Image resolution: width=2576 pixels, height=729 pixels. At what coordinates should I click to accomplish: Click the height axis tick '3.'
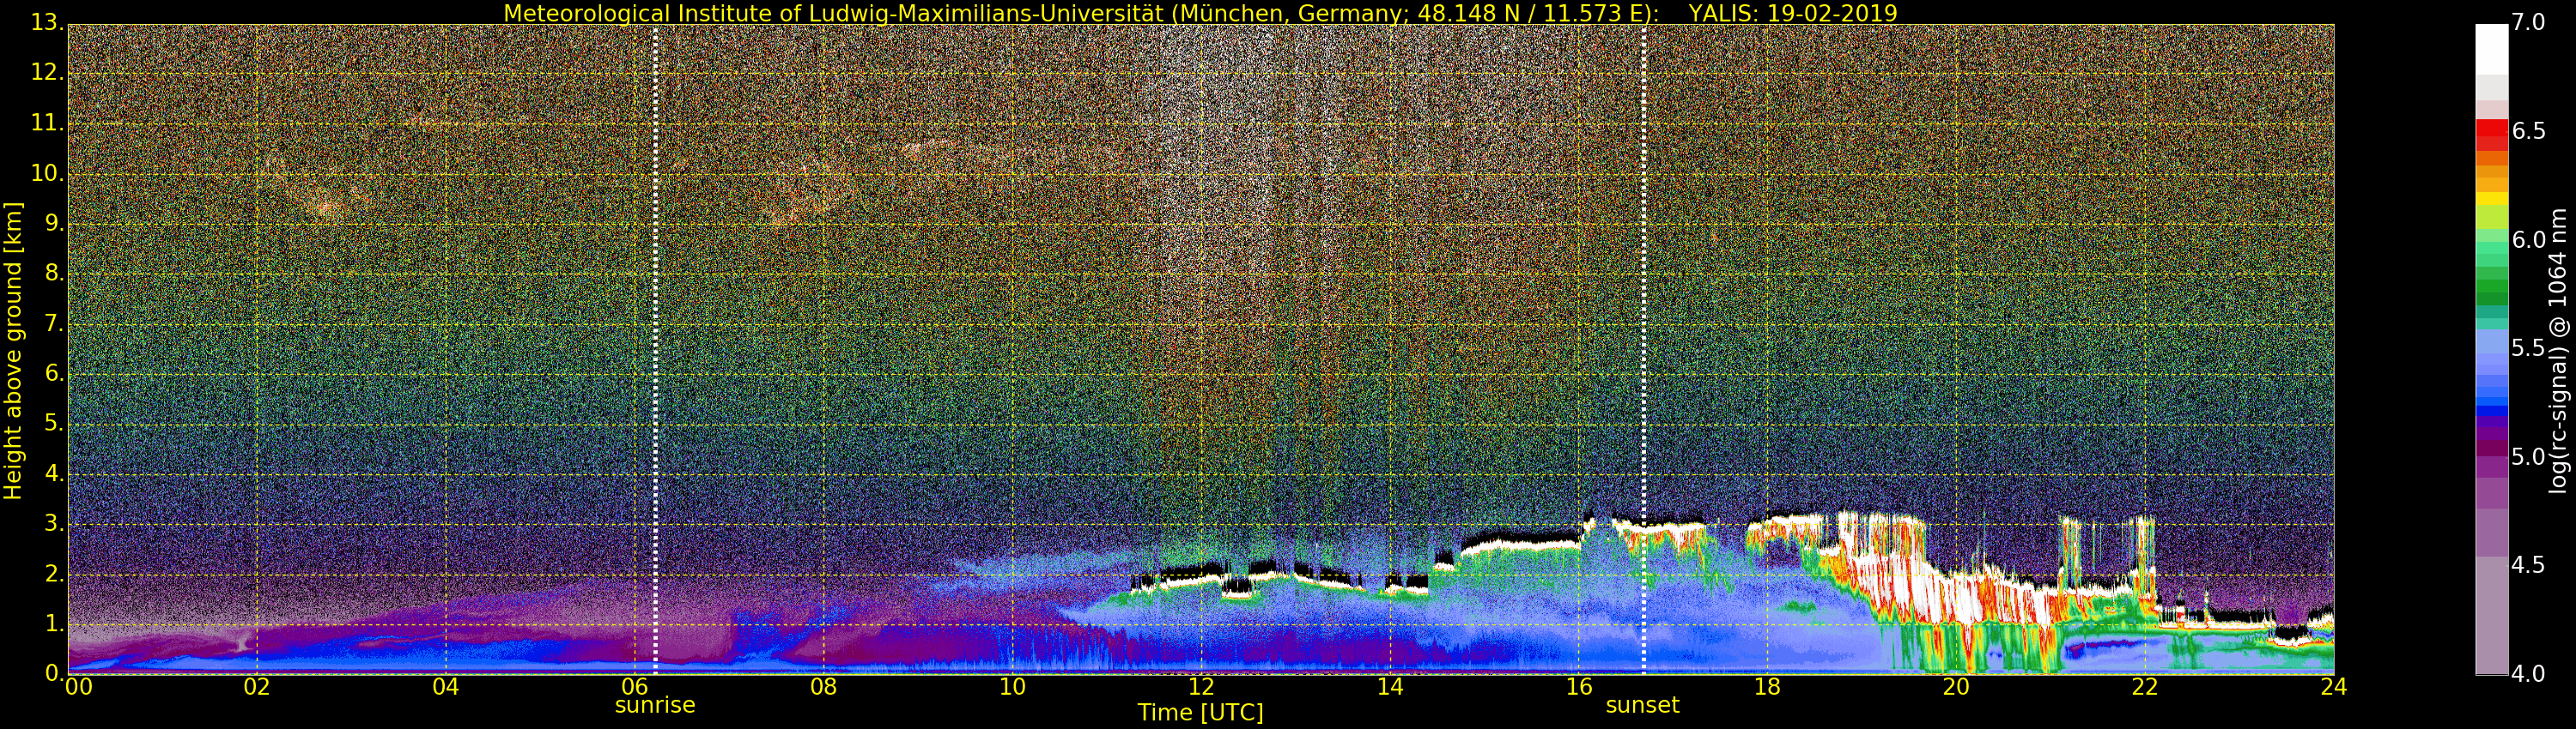53,523
